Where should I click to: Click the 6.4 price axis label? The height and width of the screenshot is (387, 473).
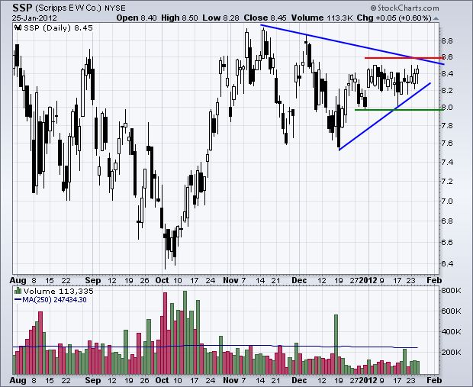447,264
